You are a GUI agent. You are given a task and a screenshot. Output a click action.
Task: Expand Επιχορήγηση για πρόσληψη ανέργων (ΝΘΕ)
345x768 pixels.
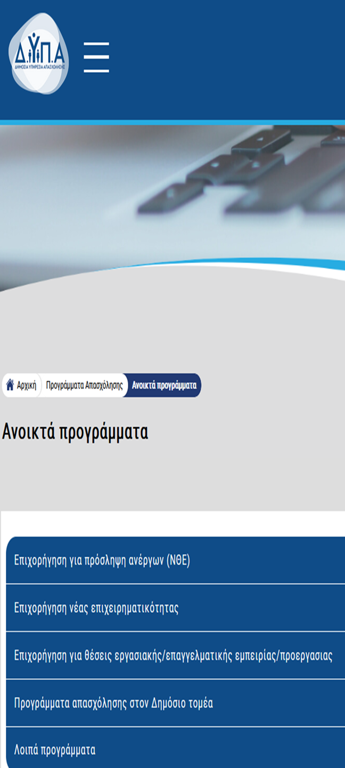coord(102,561)
